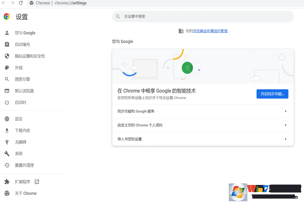Click the 在设置中搜索 search field
The height and width of the screenshot is (202, 304).
[203, 16]
